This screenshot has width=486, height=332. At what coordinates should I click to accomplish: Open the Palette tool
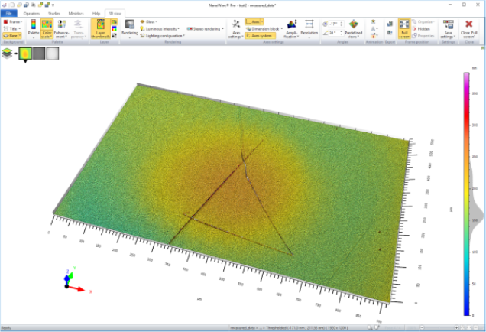coord(34,28)
